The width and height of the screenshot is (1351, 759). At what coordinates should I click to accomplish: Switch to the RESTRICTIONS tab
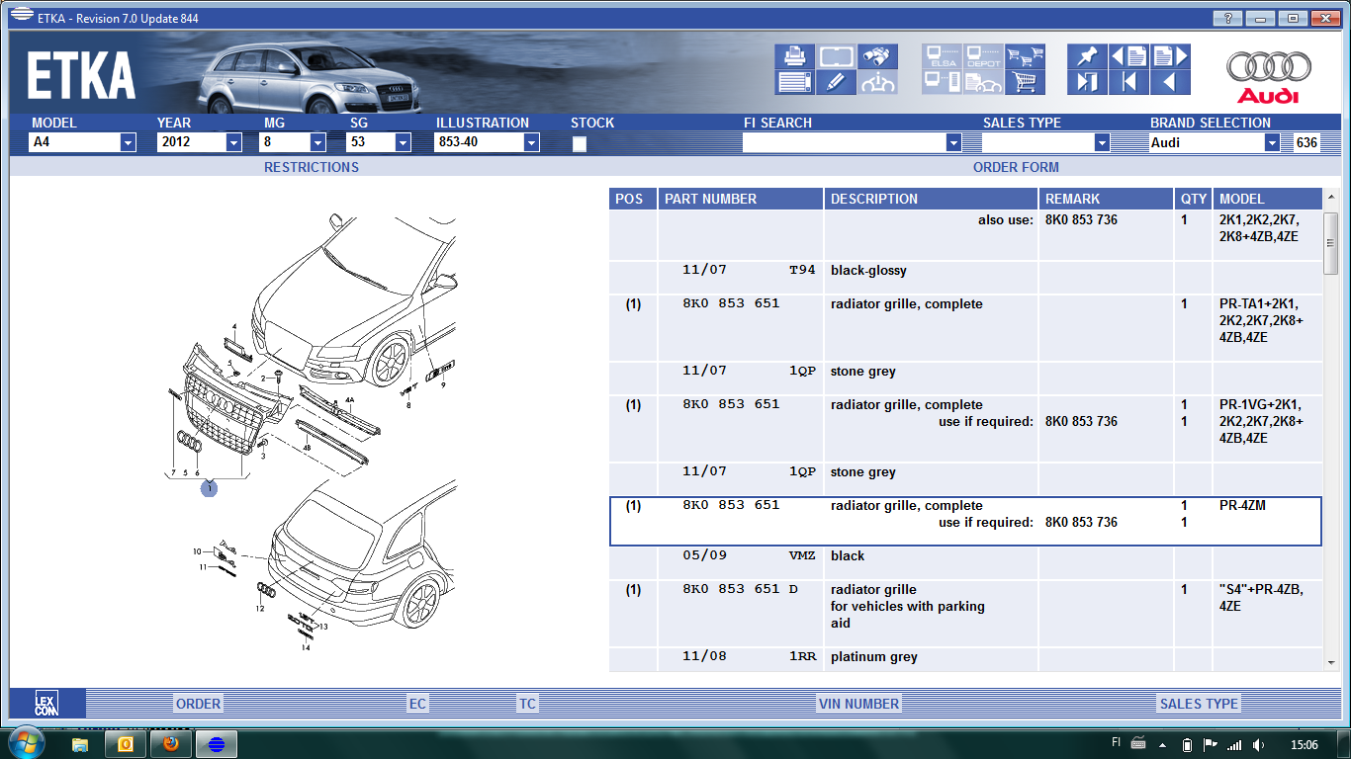(311, 167)
